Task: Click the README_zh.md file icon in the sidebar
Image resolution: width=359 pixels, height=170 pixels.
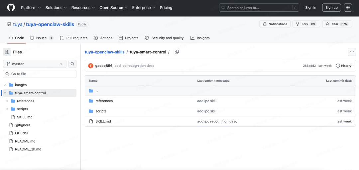Action: pos(11,149)
